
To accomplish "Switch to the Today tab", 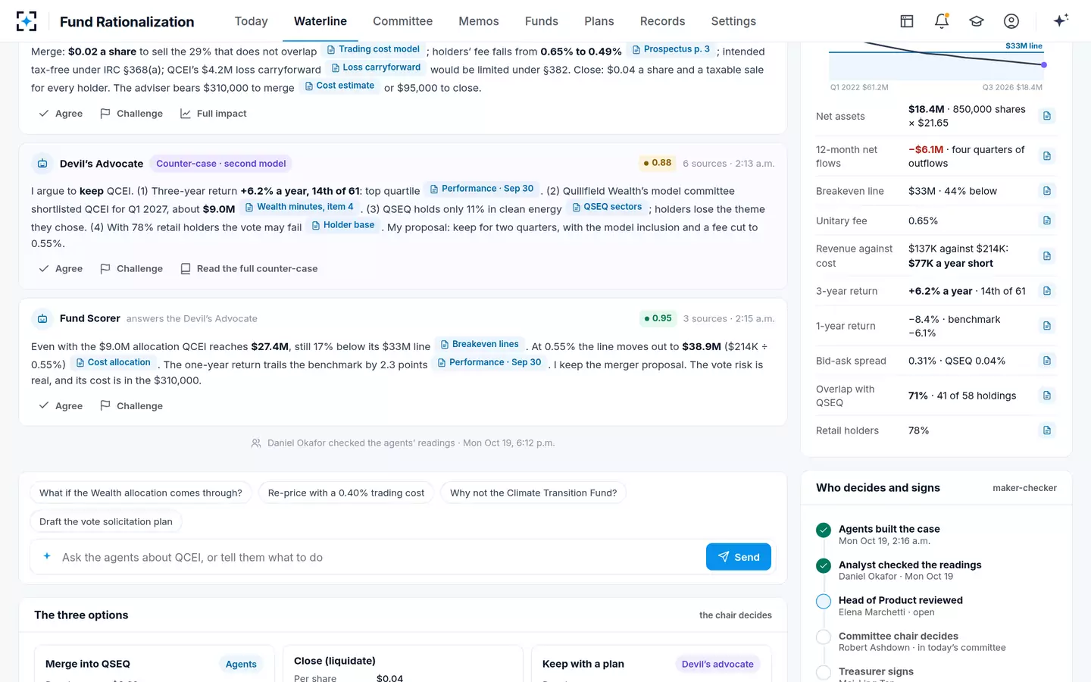I will click(x=251, y=21).
